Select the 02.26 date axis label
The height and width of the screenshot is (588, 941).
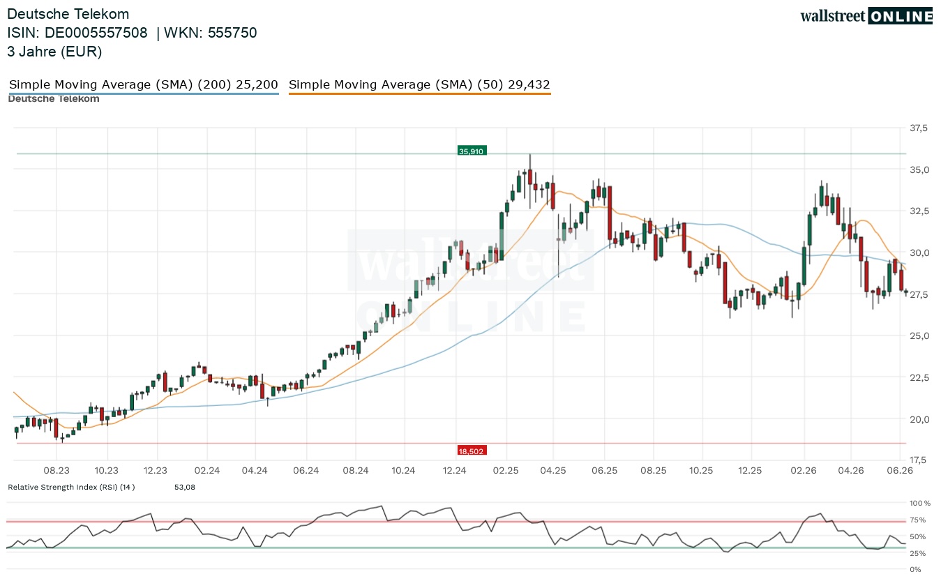[x=804, y=471]
